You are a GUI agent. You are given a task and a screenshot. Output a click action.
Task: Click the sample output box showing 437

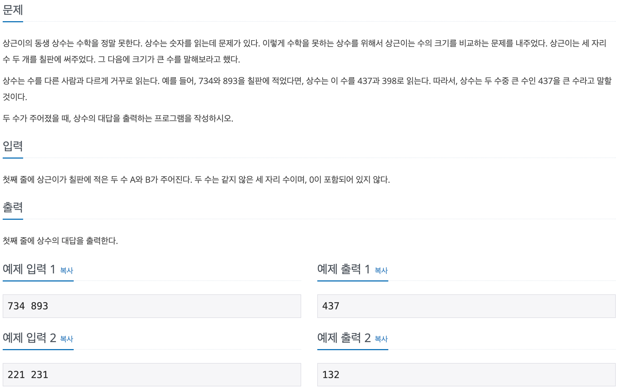pyautogui.click(x=467, y=306)
